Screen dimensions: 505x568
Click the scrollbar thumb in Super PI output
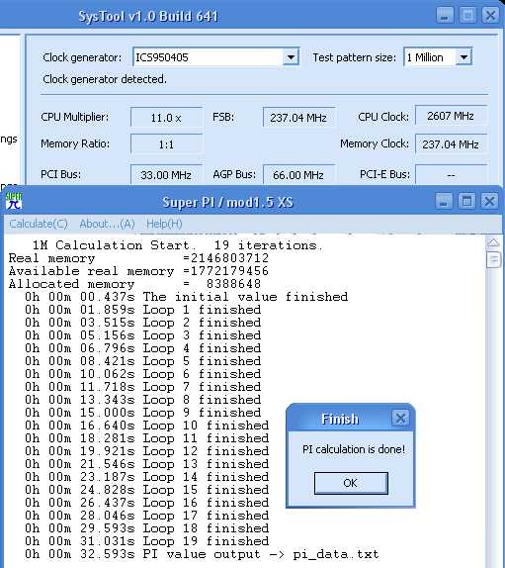click(493, 259)
